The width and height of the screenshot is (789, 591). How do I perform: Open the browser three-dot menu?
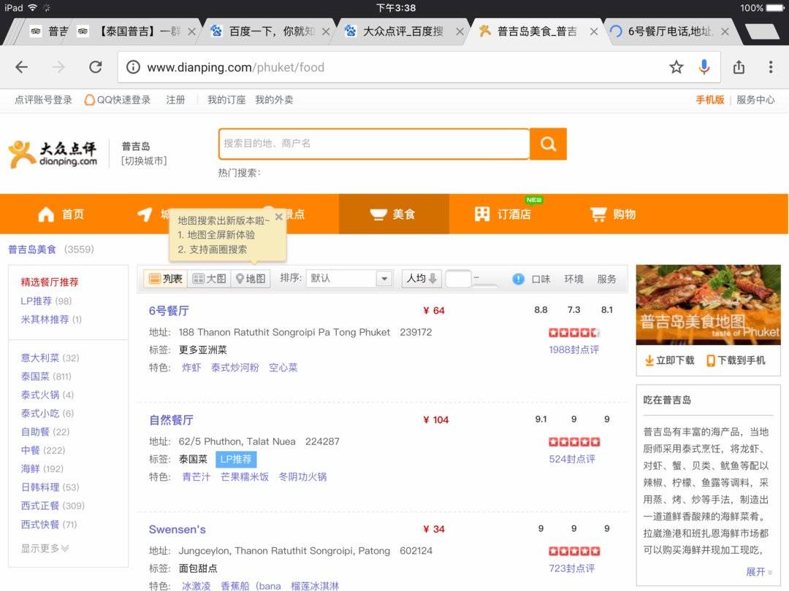click(771, 67)
